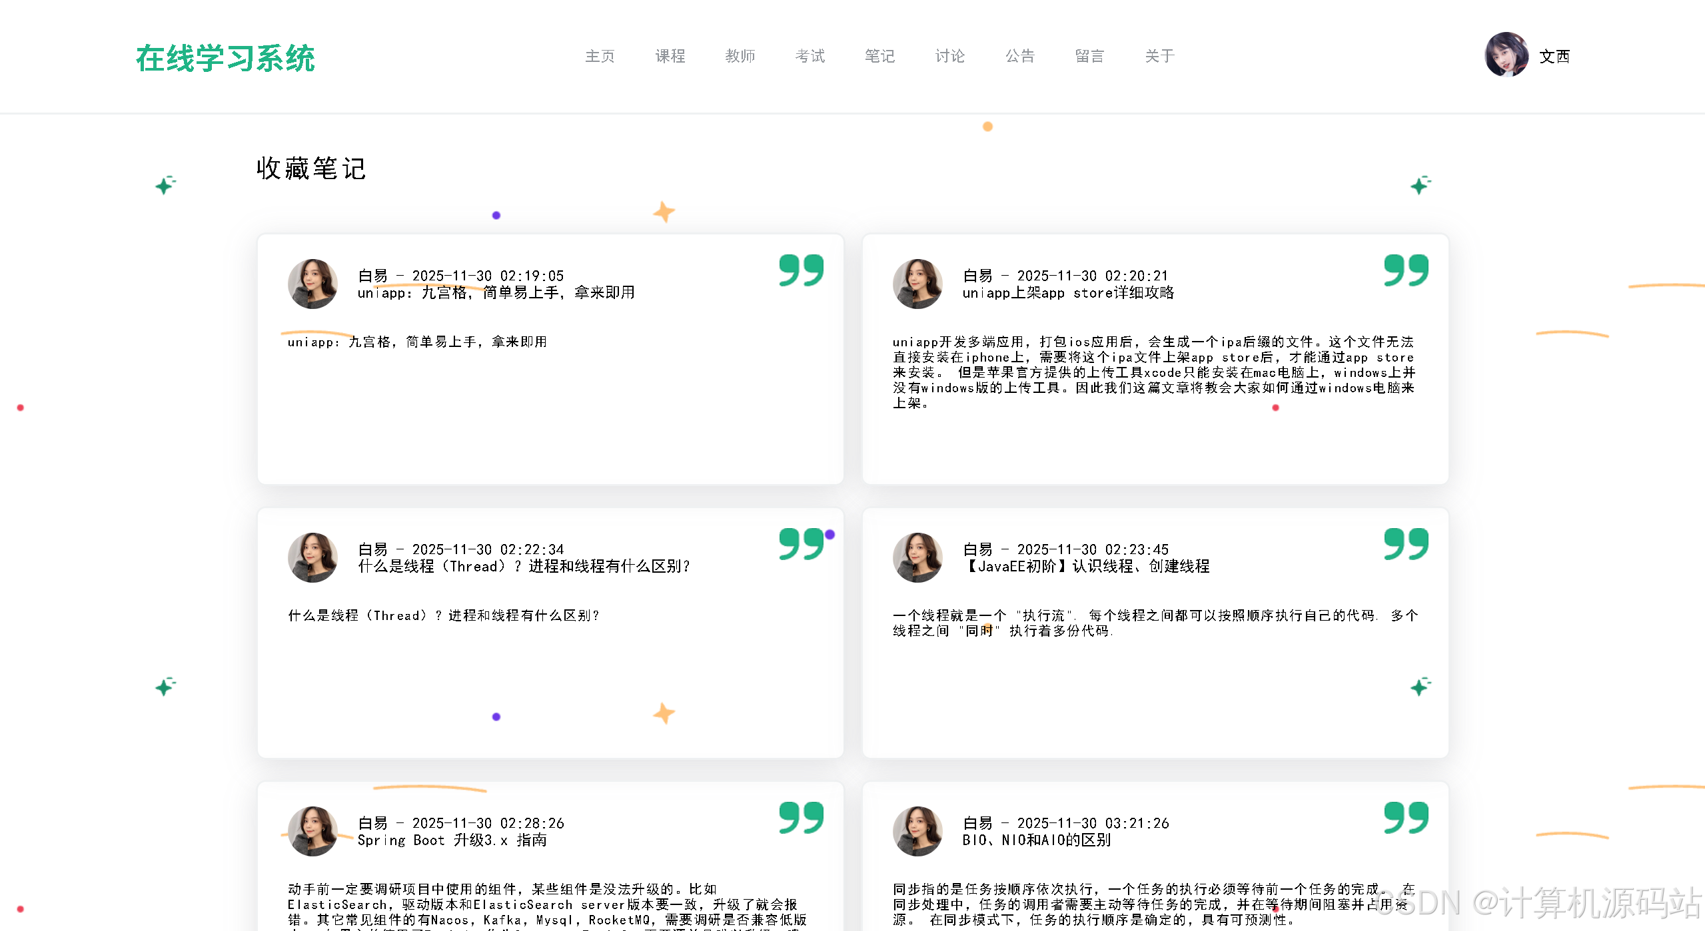
Task: Click 白易's avatar on the 线程 Thread note
Action: tap(312, 557)
